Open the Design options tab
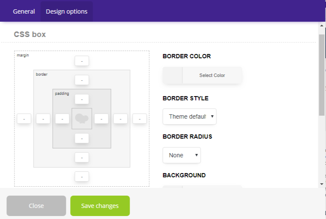 [x=66, y=11]
